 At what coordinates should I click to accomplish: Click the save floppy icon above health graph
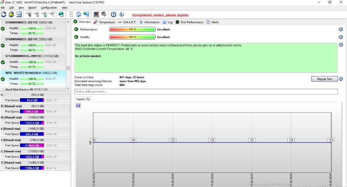78,106
